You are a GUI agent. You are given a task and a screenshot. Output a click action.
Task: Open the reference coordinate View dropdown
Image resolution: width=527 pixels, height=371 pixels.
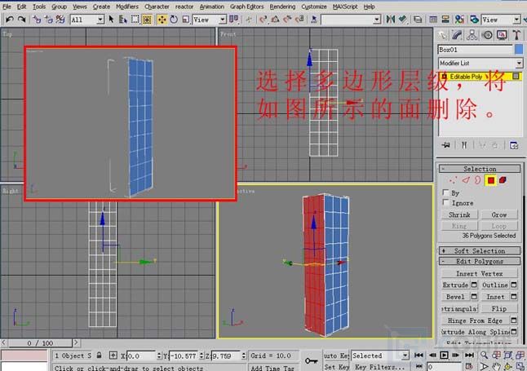209,20
